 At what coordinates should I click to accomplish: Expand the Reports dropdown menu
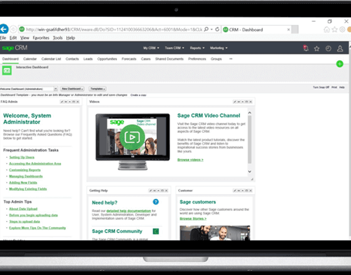coord(197,48)
